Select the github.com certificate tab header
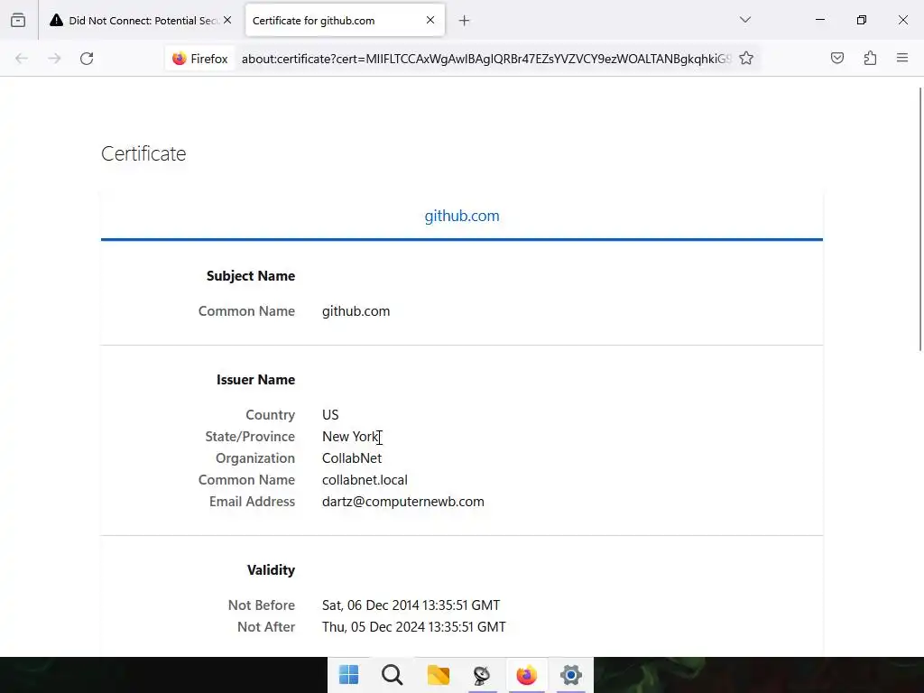The width and height of the screenshot is (924, 693). pyautogui.click(x=462, y=216)
